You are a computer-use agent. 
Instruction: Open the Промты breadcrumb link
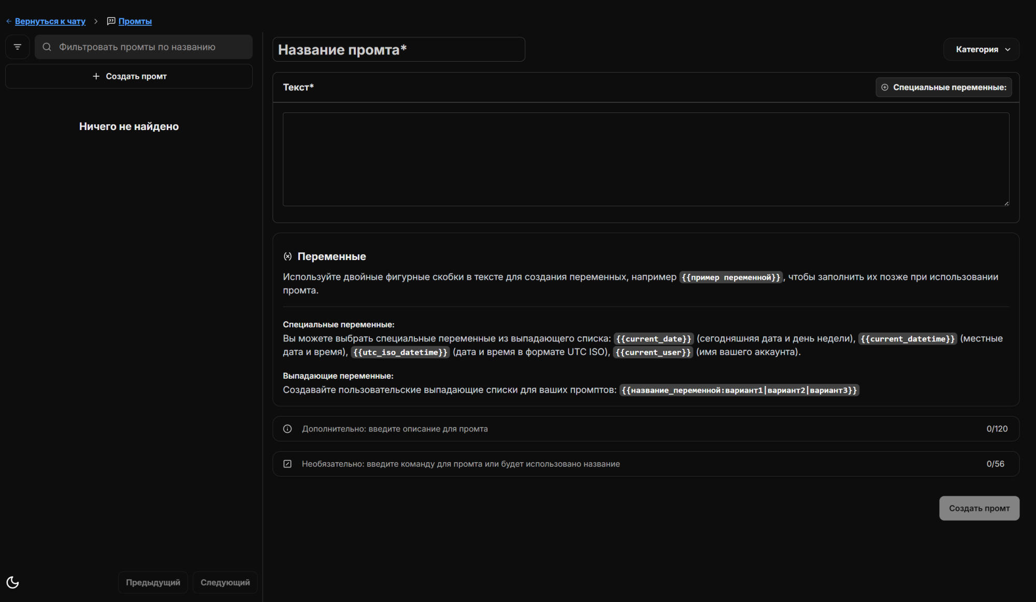click(x=135, y=21)
